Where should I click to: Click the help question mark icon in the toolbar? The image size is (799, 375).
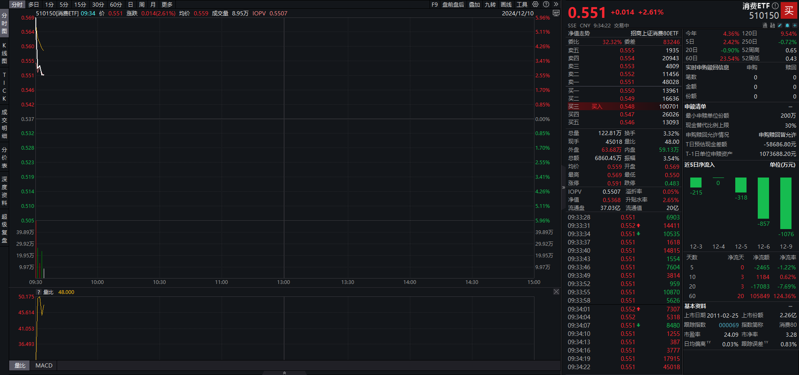pos(546,4)
